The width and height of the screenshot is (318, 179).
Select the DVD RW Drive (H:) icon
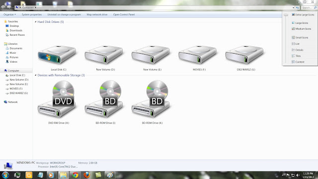[57, 99]
